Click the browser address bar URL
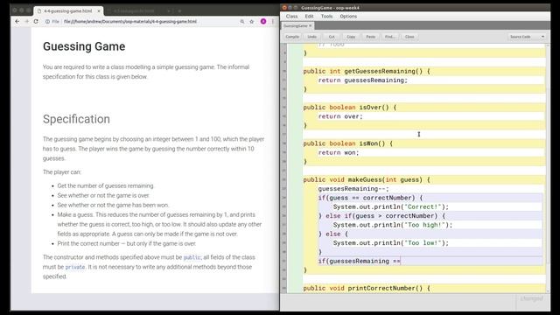The image size is (560, 315). click(x=130, y=21)
